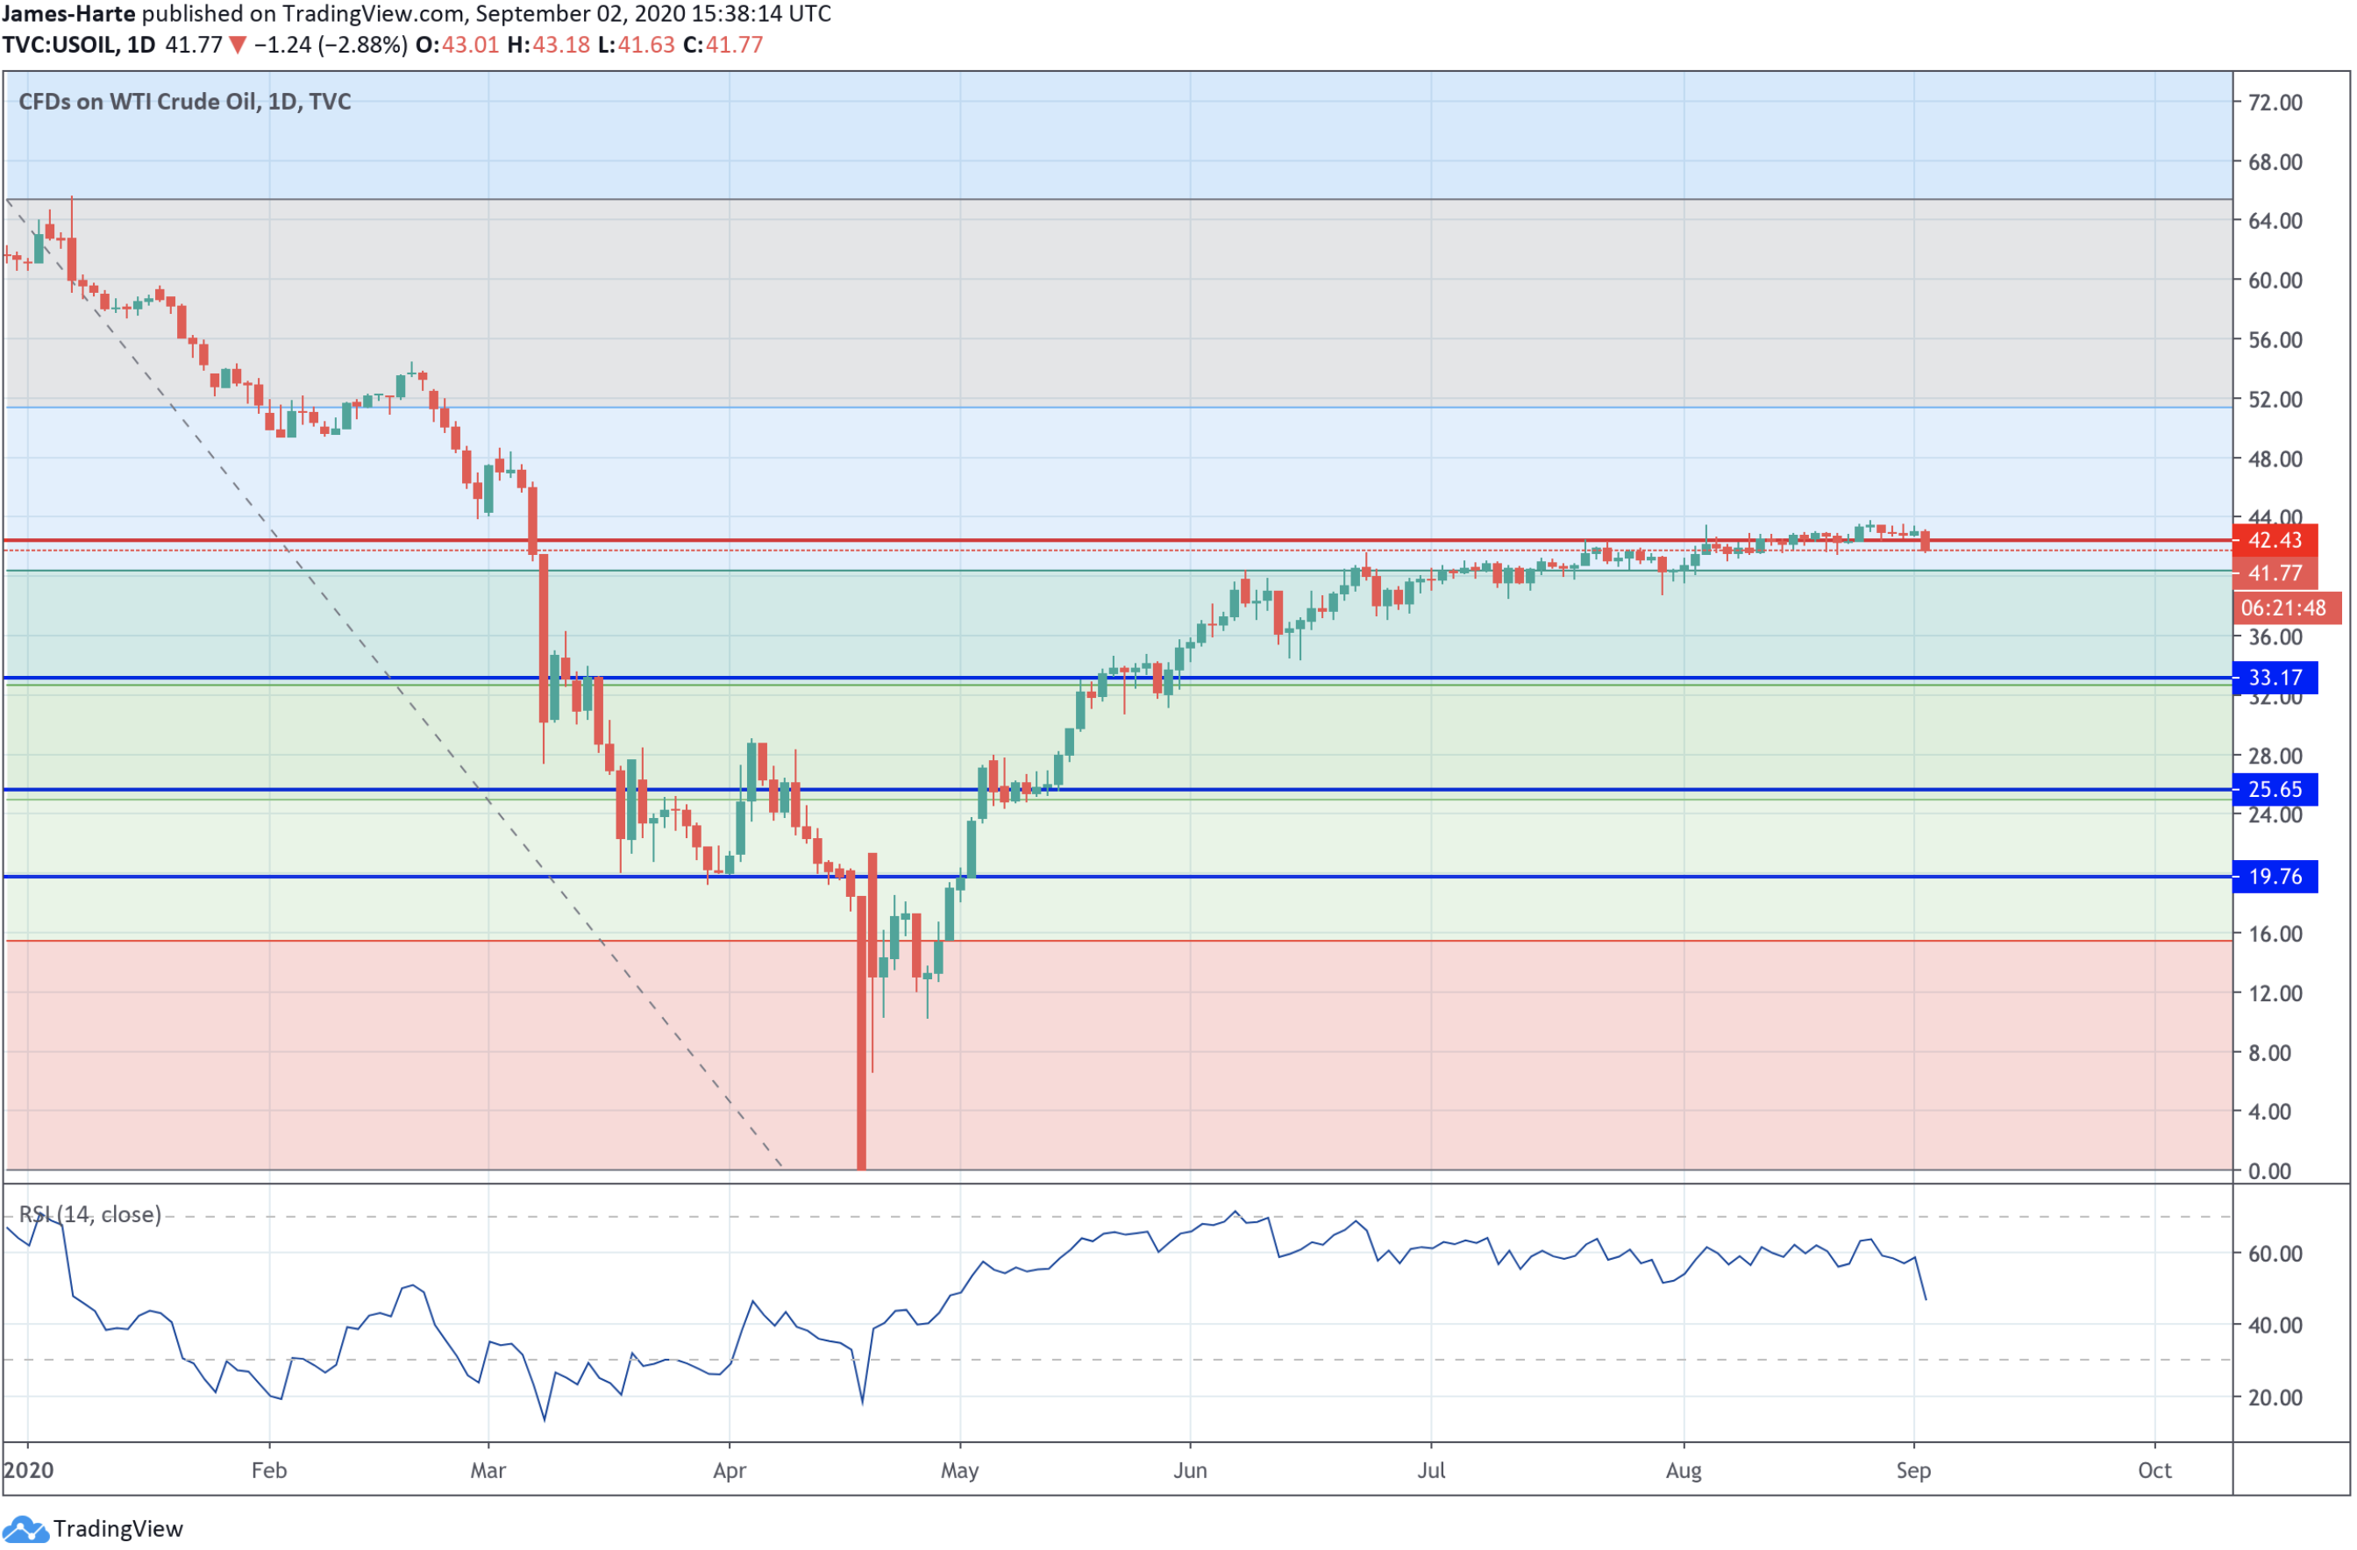2357x1550 pixels.
Task: Click the red down-triangle price change indicator
Action: click(237, 46)
